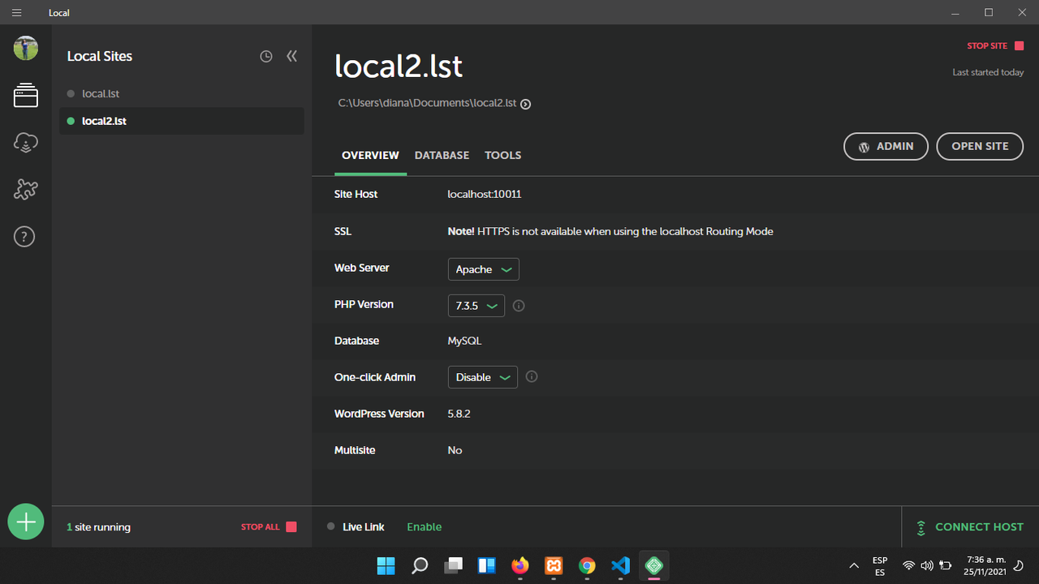Click the night mode moon tray icon
This screenshot has width=1039, height=584.
tap(1020, 565)
